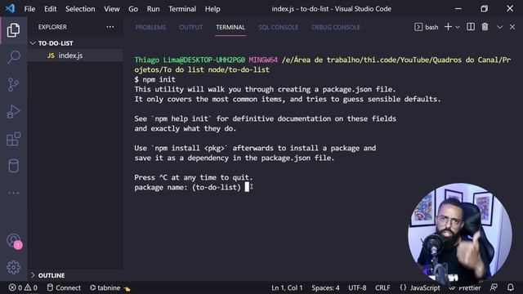
Task: Change indentation via Spaces: 4
Action: [325, 287]
